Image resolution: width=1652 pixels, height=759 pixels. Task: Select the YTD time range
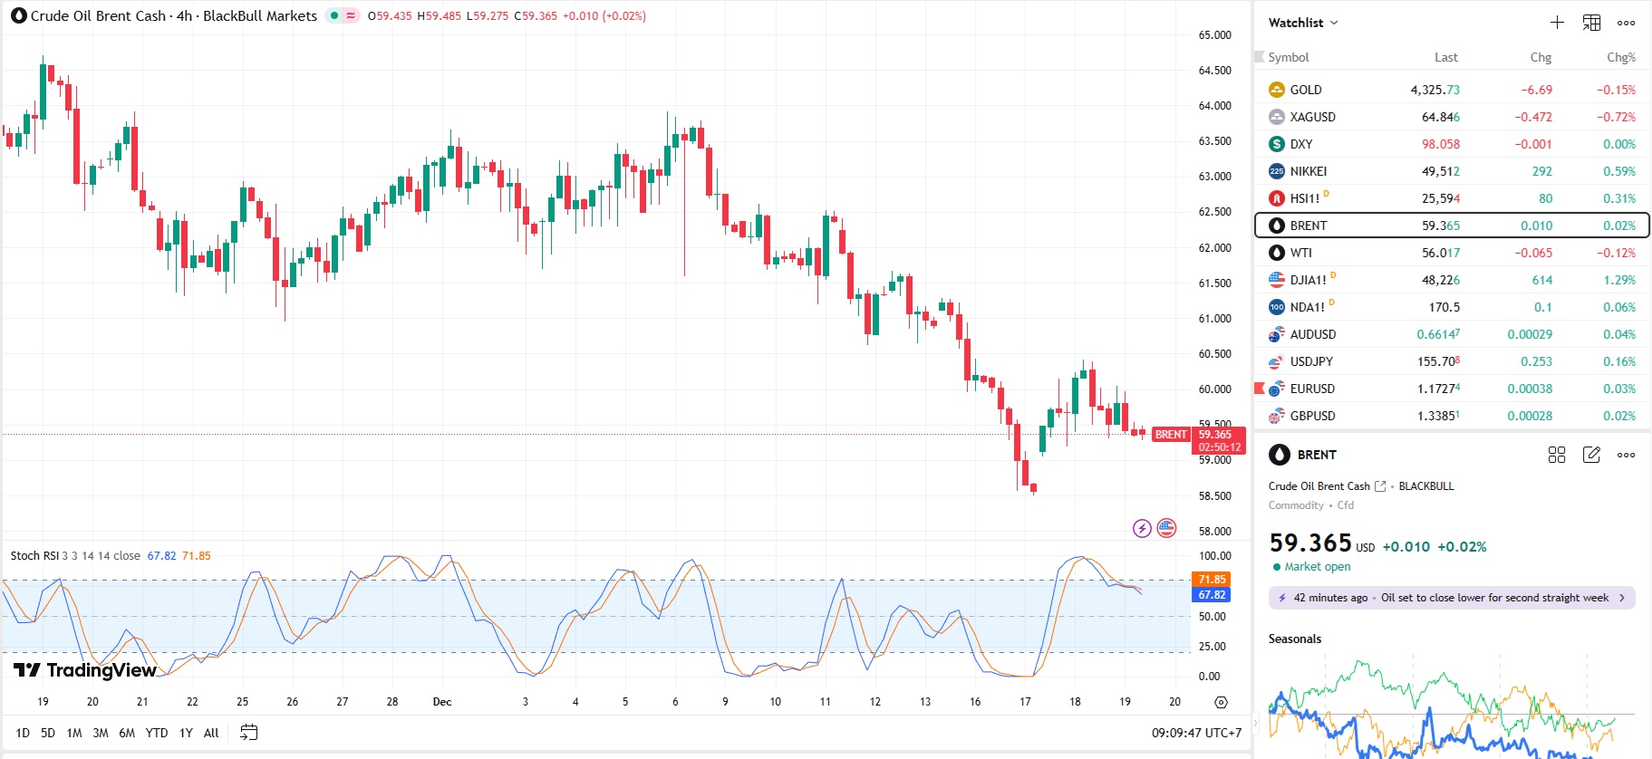click(x=157, y=733)
